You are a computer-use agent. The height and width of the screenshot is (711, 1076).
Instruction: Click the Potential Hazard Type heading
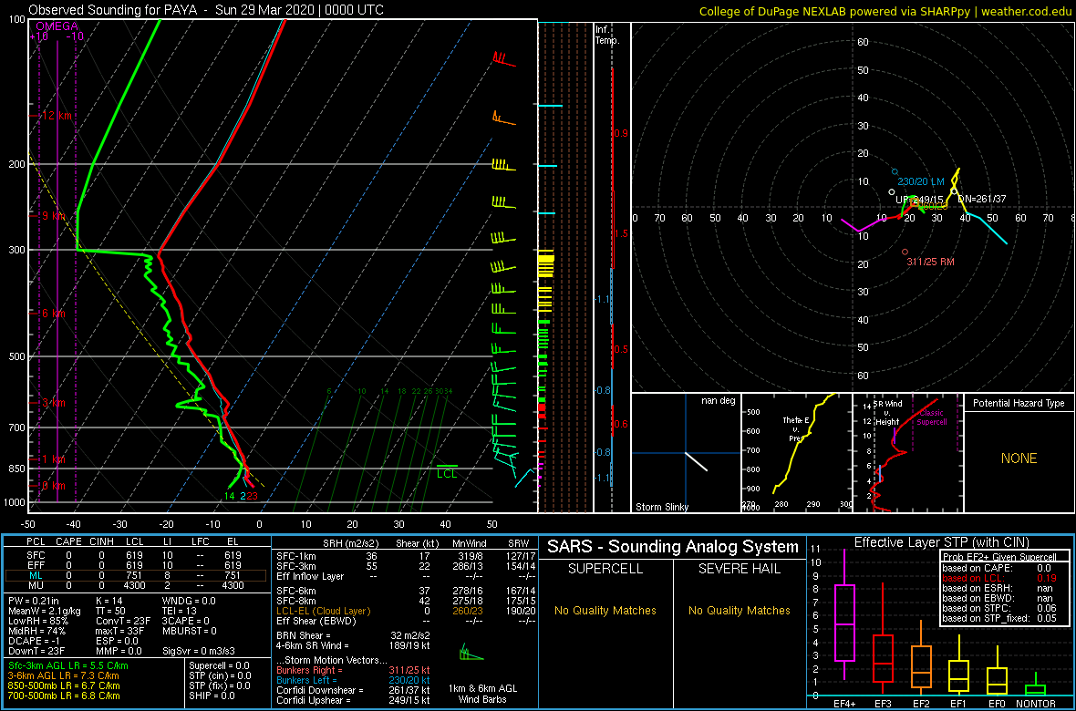pos(1019,404)
